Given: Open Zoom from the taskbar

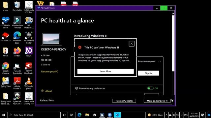Looking at the screenshot, I should 110,115.
